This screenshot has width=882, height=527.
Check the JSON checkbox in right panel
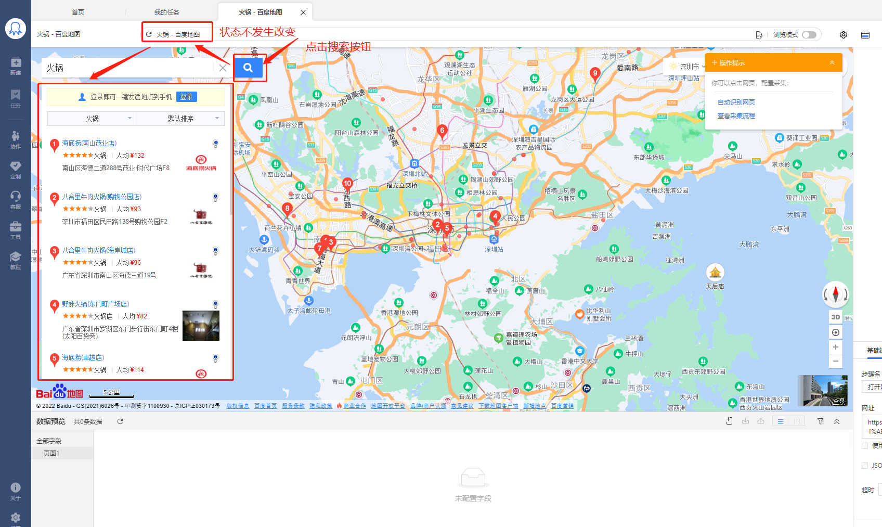click(x=865, y=466)
